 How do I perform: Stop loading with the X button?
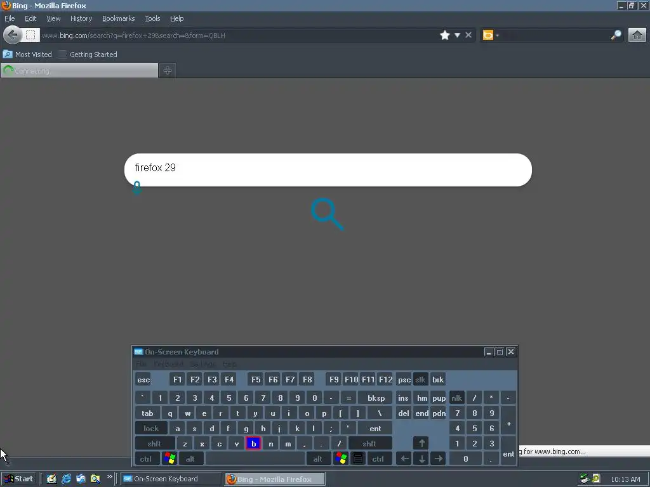[468, 36]
